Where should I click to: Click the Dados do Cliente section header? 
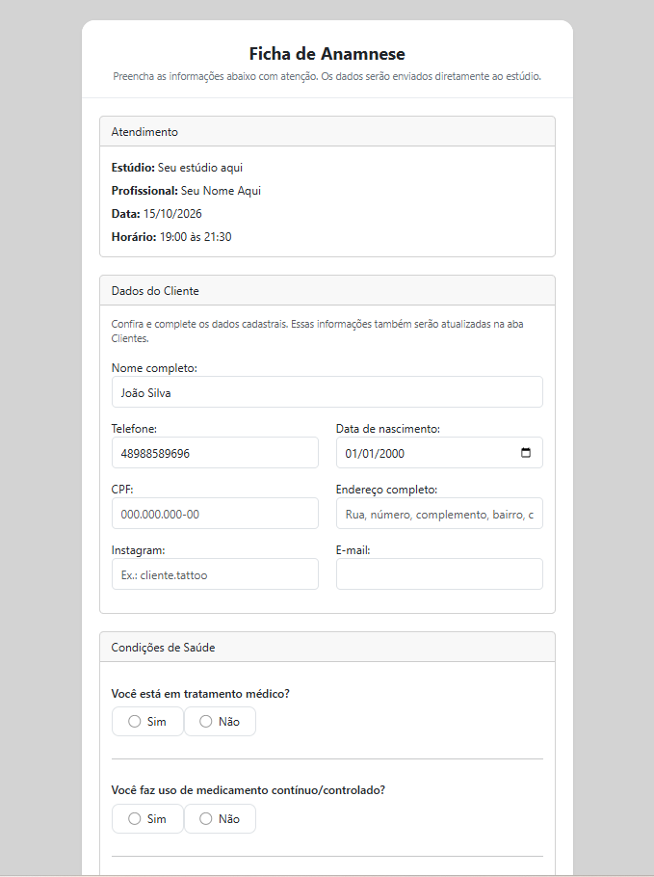tap(327, 290)
